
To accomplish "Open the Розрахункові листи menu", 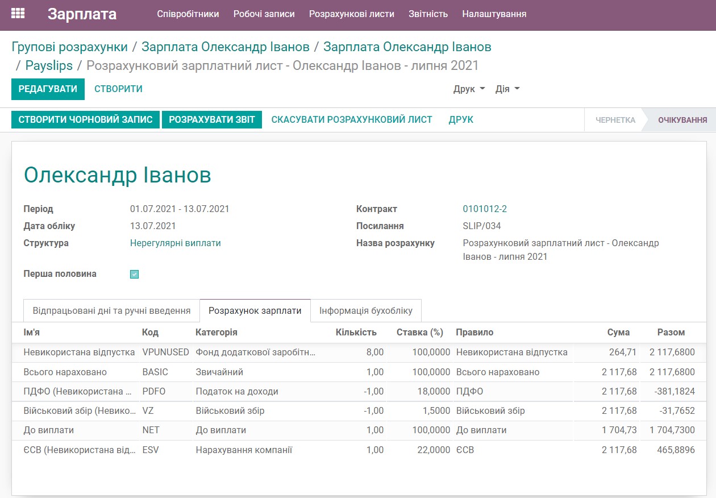I will (x=351, y=14).
